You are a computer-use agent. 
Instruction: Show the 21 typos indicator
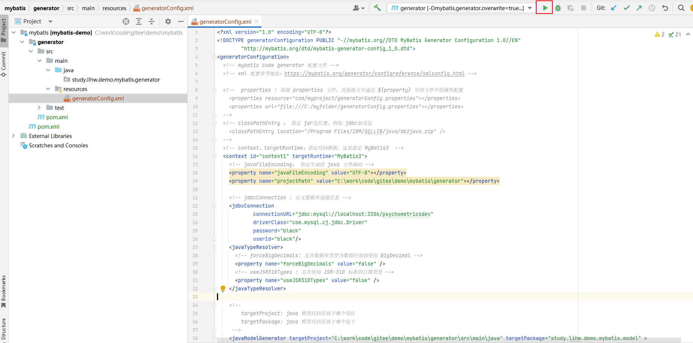[x=675, y=34]
